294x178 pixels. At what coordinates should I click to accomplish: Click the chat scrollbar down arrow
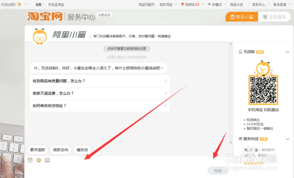[x=231, y=143]
